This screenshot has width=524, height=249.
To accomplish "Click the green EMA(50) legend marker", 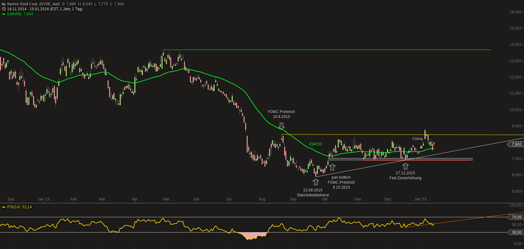I will point(4,14).
